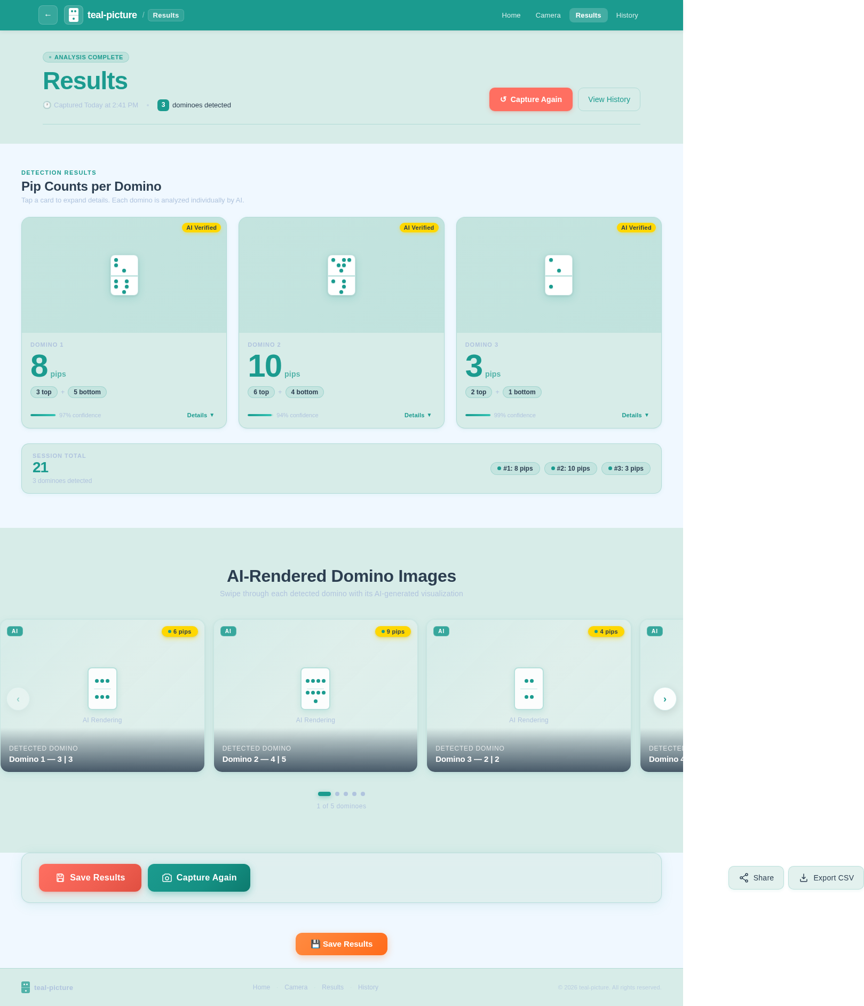This screenshot has height=1006, width=864.
Task: Click the 6 pips badge on carousel
Action: tap(180, 631)
